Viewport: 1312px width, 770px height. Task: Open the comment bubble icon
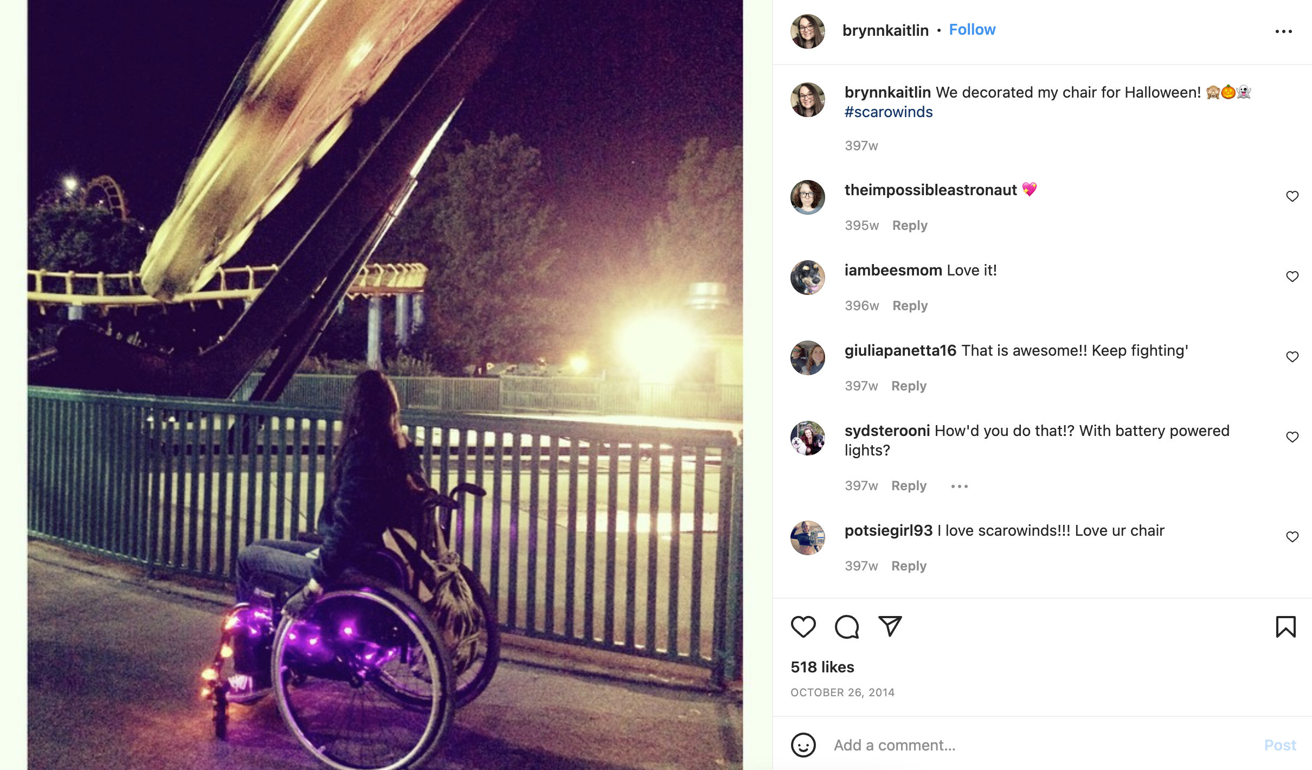click(846, 627)
